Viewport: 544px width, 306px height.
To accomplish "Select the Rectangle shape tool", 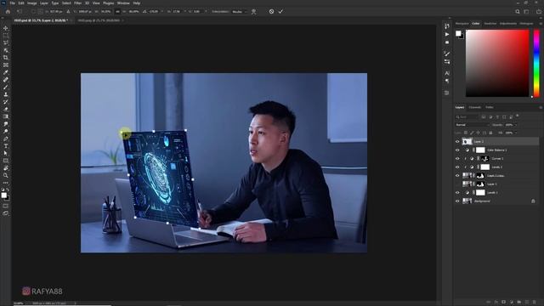I will coord(6,161).
